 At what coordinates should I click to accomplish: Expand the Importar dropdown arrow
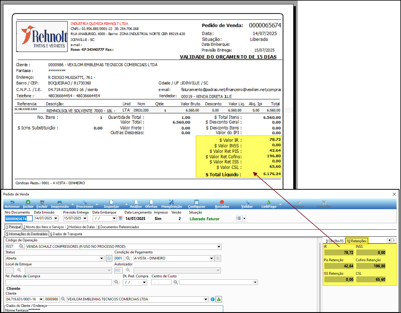coord(126,204)
